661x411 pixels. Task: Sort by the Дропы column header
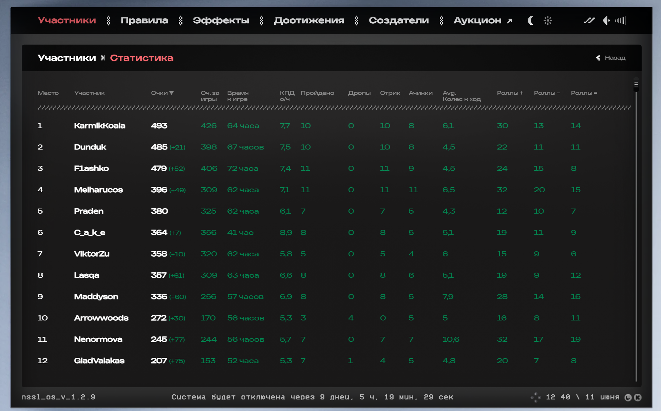[x=359, y=93]
